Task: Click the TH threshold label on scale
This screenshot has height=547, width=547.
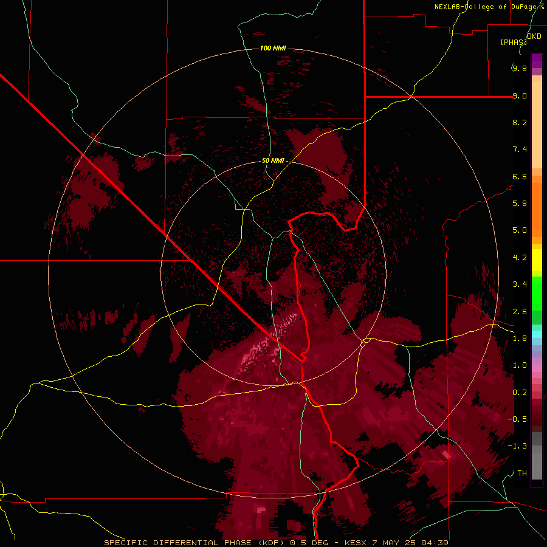Action: pos(522,473)
